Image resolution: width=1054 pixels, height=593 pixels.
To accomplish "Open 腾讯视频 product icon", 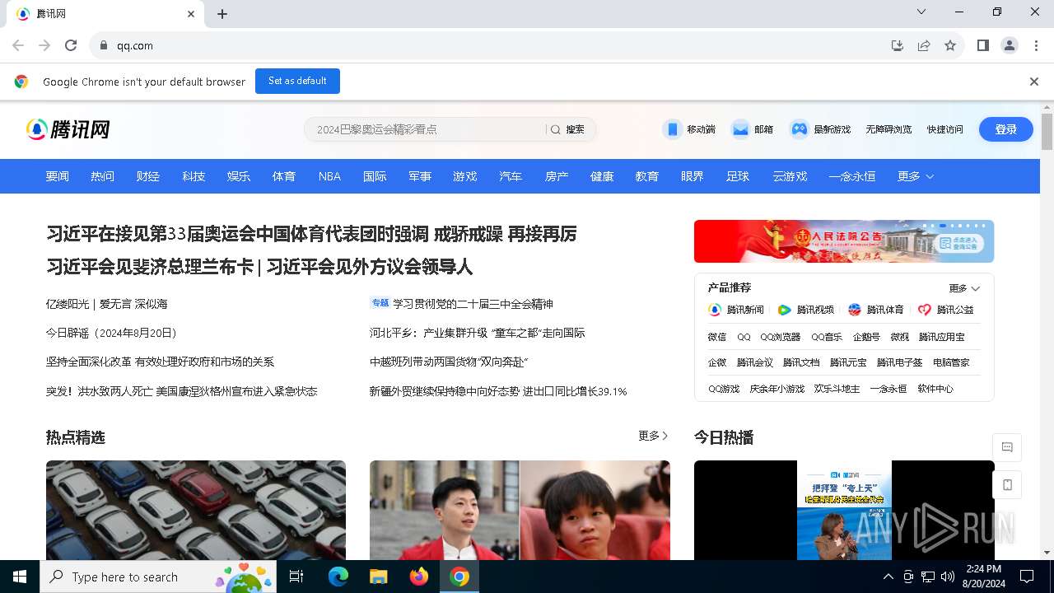I will pos(785,310).
